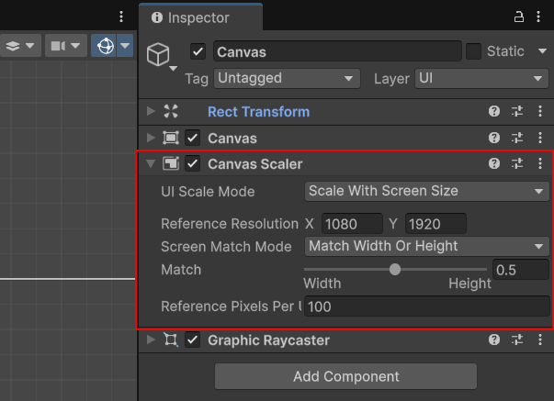Toggle the Canvas GameObject active checkbox
The image size is (554, 401).
click(198, 51)
